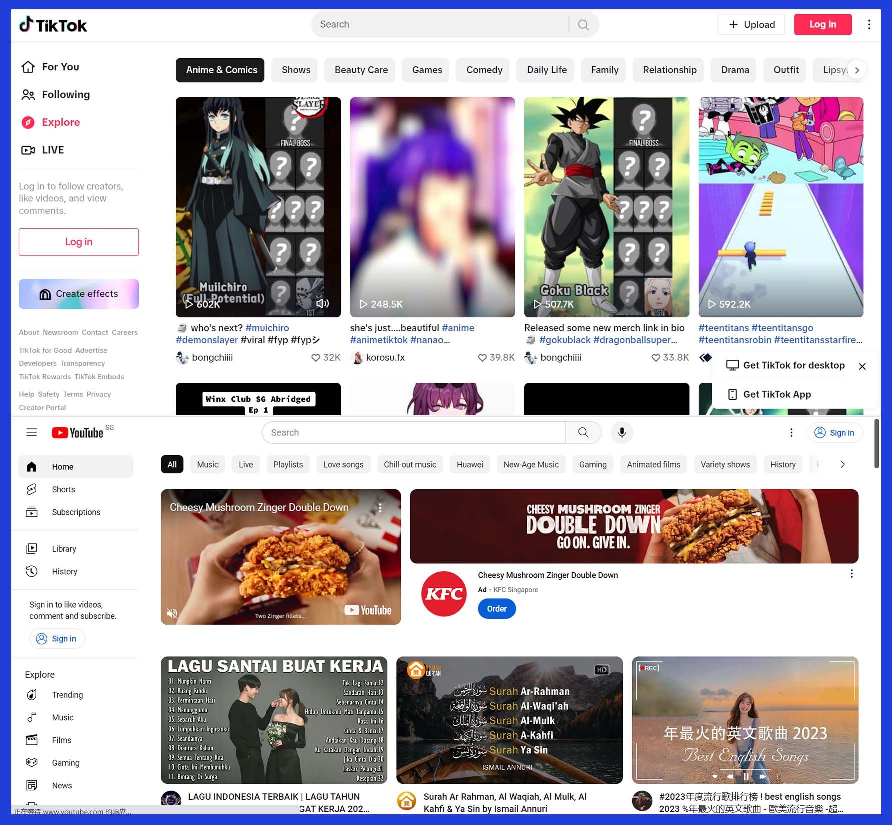Like the bongchiiii Muichiro video heart
This screenshot has height=825, width=892.
[316, 358]
